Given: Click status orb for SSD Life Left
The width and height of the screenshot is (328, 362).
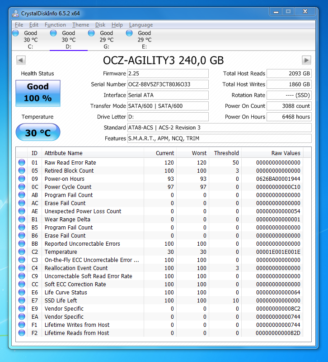Looking at the screenshot, I should (22, 301).
